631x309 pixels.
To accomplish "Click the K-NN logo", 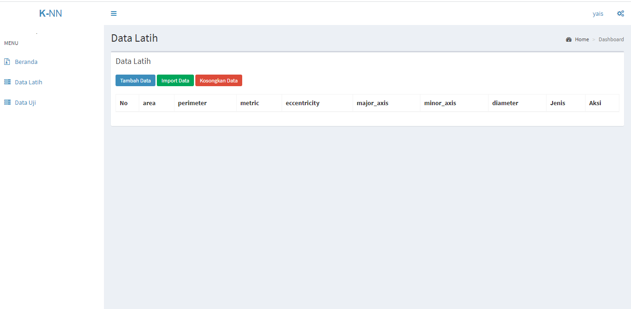I will click(x=51, y=13).
